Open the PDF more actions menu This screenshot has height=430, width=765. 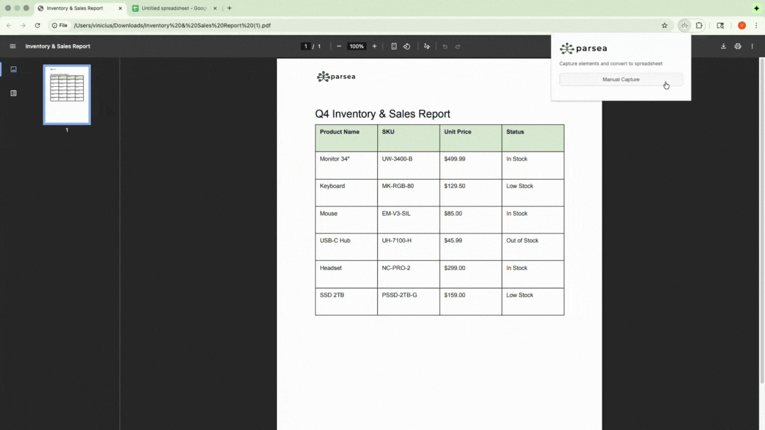tap(751, 46)
